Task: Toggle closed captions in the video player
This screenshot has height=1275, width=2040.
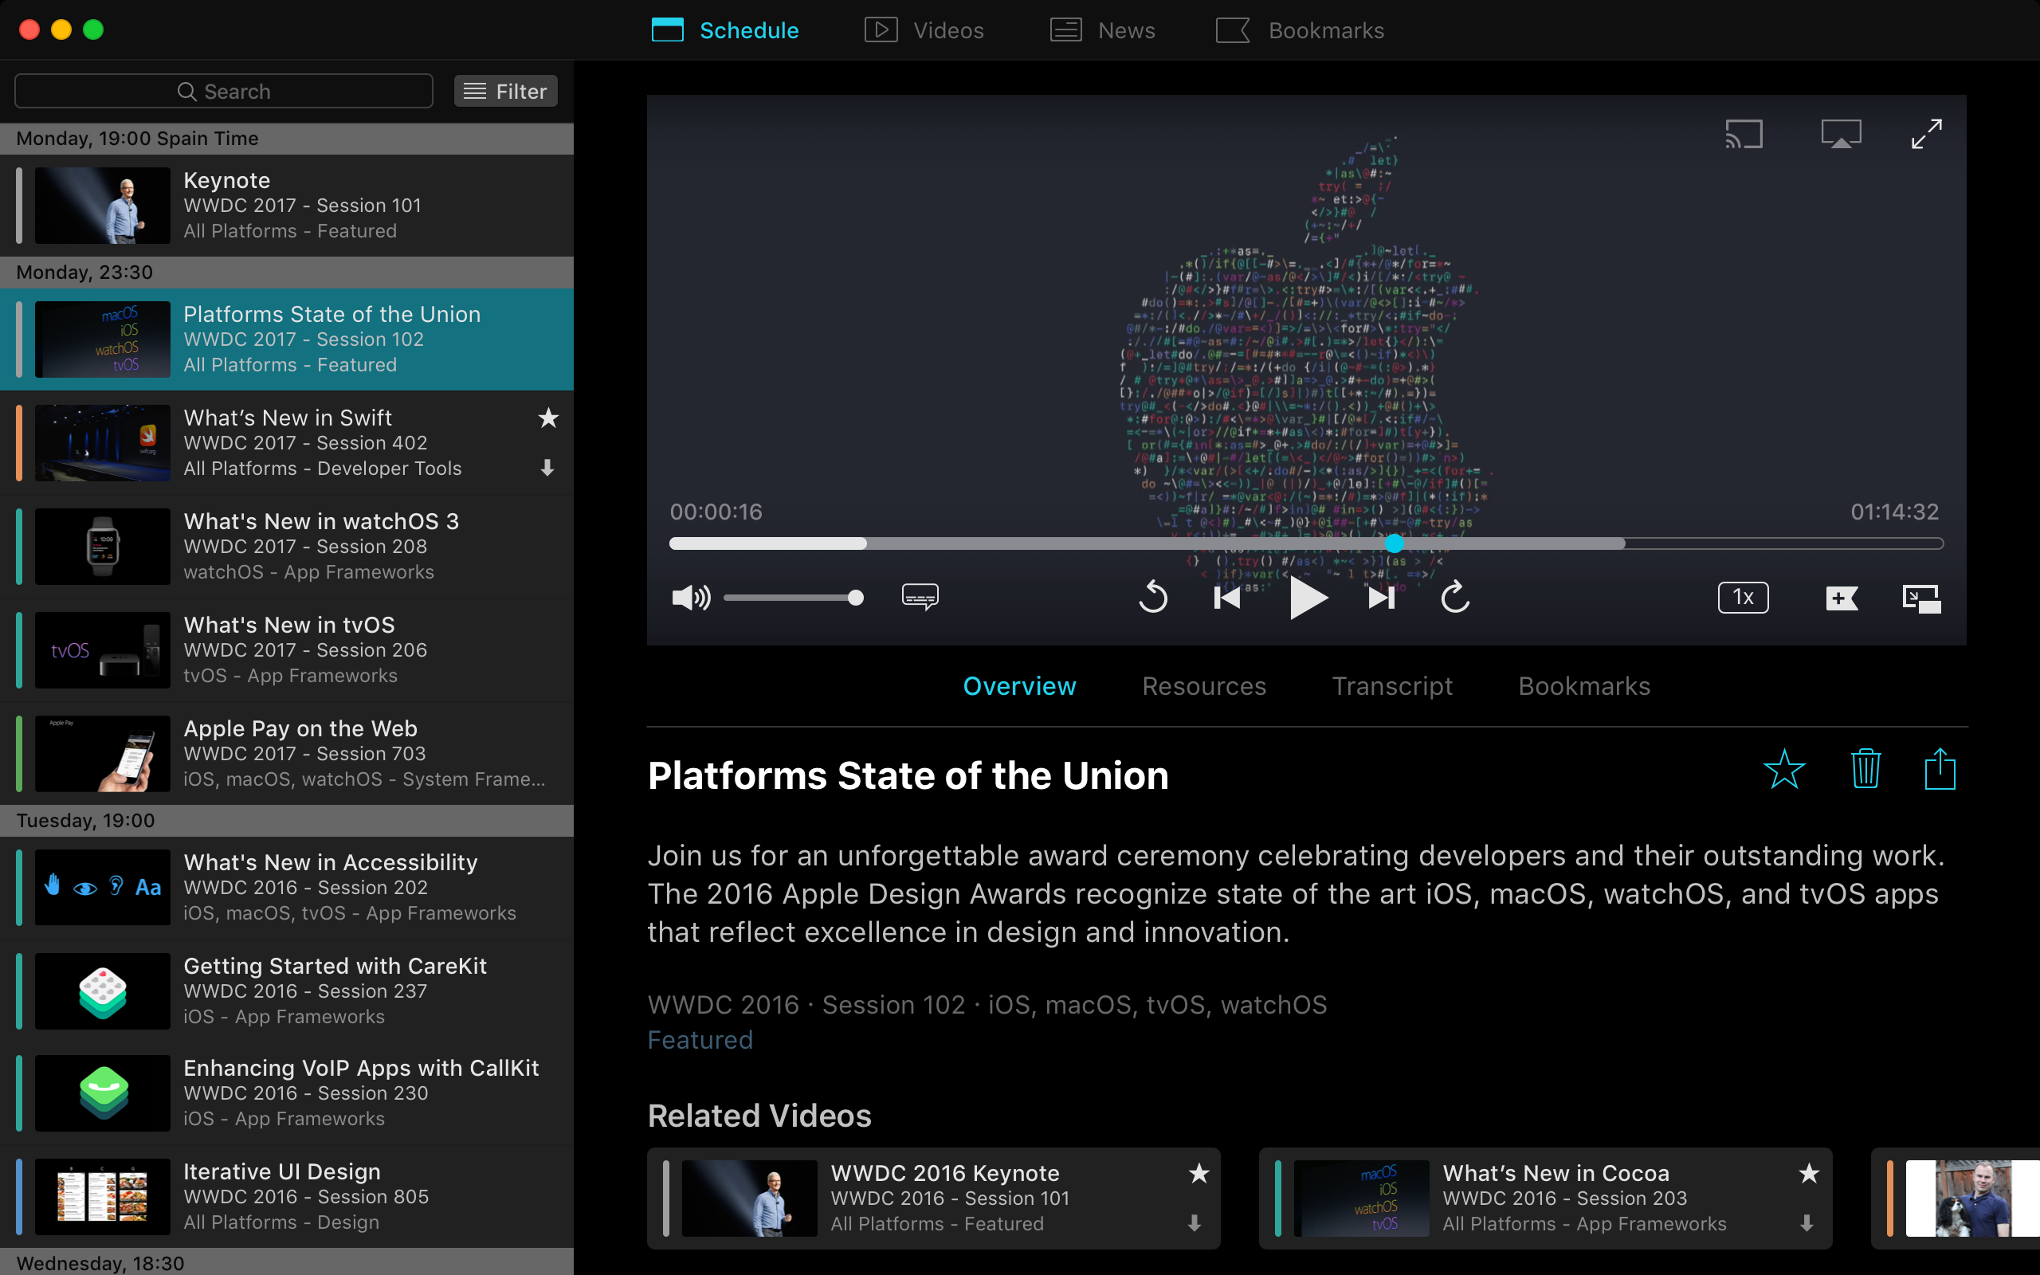Action: pos(919,597)
